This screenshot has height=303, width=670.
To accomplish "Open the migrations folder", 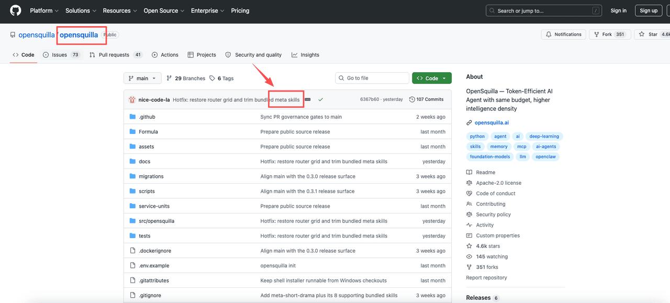I will [x=151, y=176].
